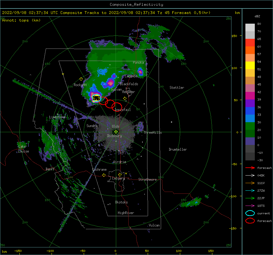The width and height of the screenshot is (273, 255).
Task: Select the magenta storm cell east of Lacombe
Action: tap(140, 72)
